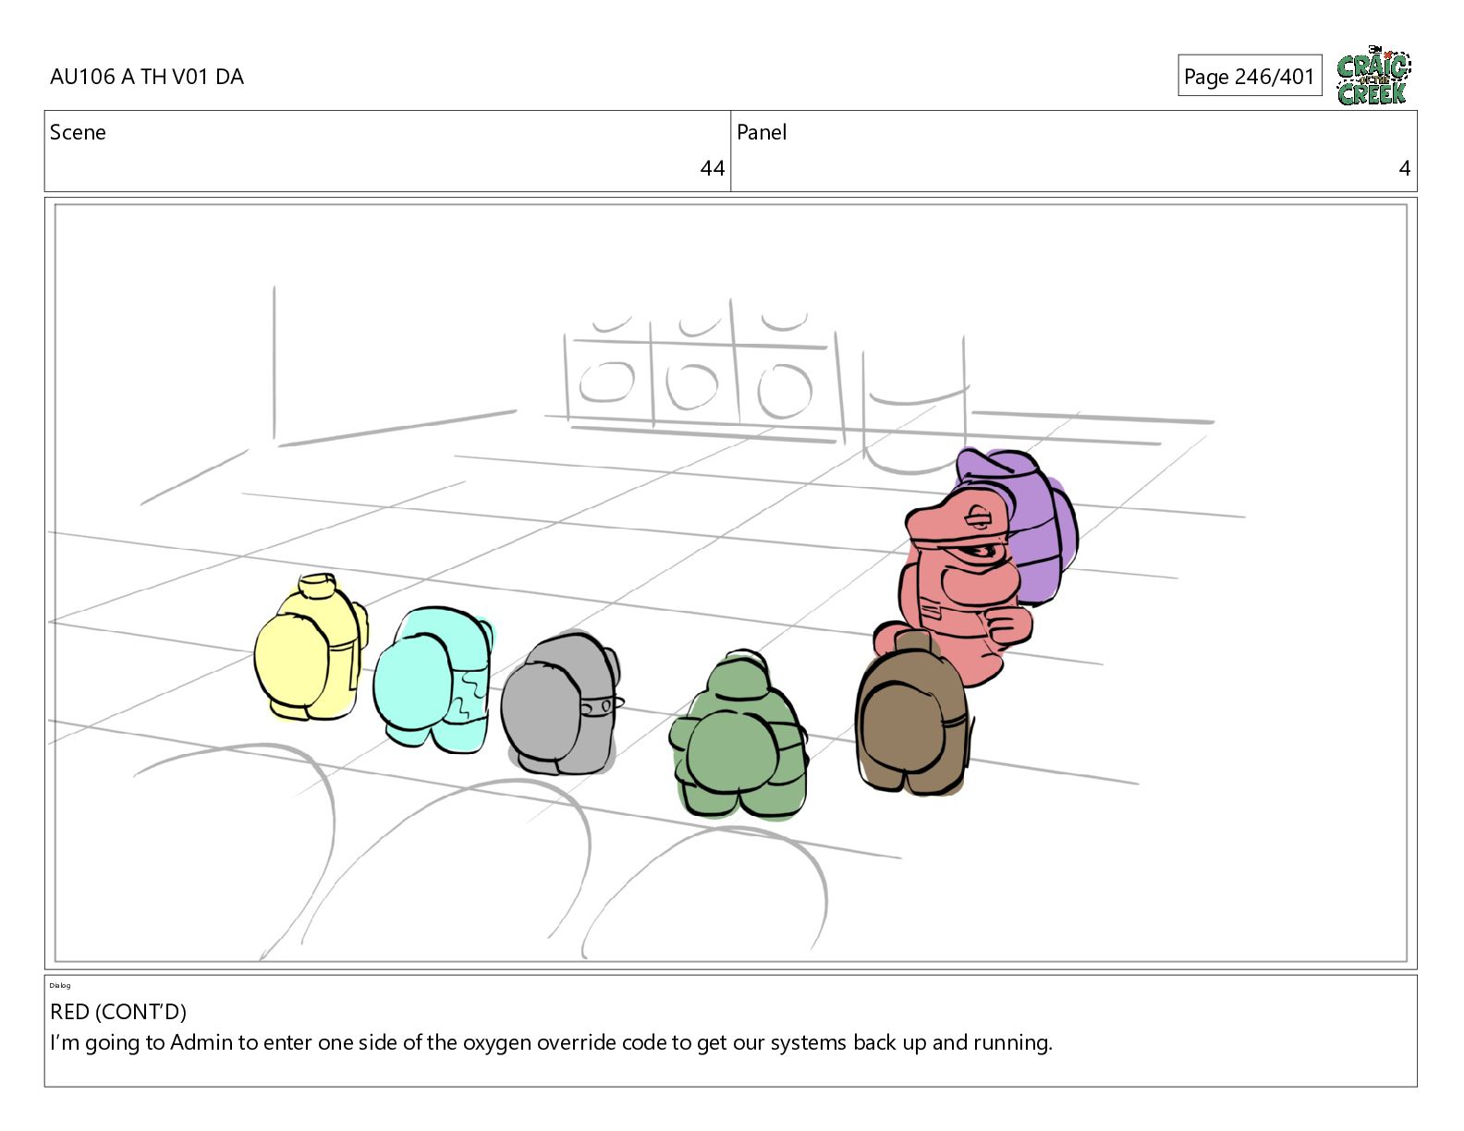
Task: Click scene number '44'
Action: pos(712,168)
